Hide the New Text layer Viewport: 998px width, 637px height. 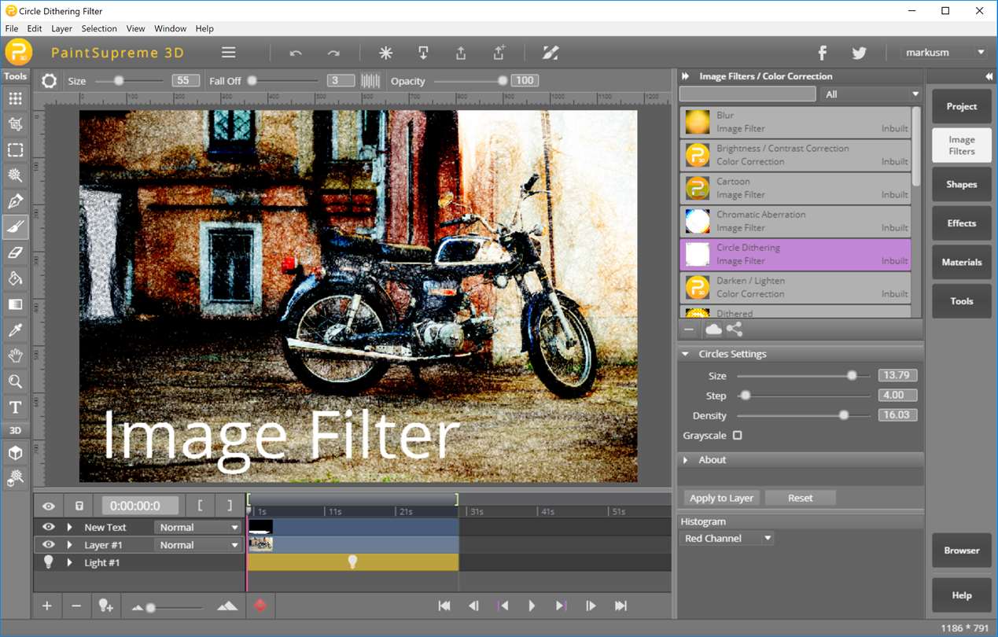49,527
